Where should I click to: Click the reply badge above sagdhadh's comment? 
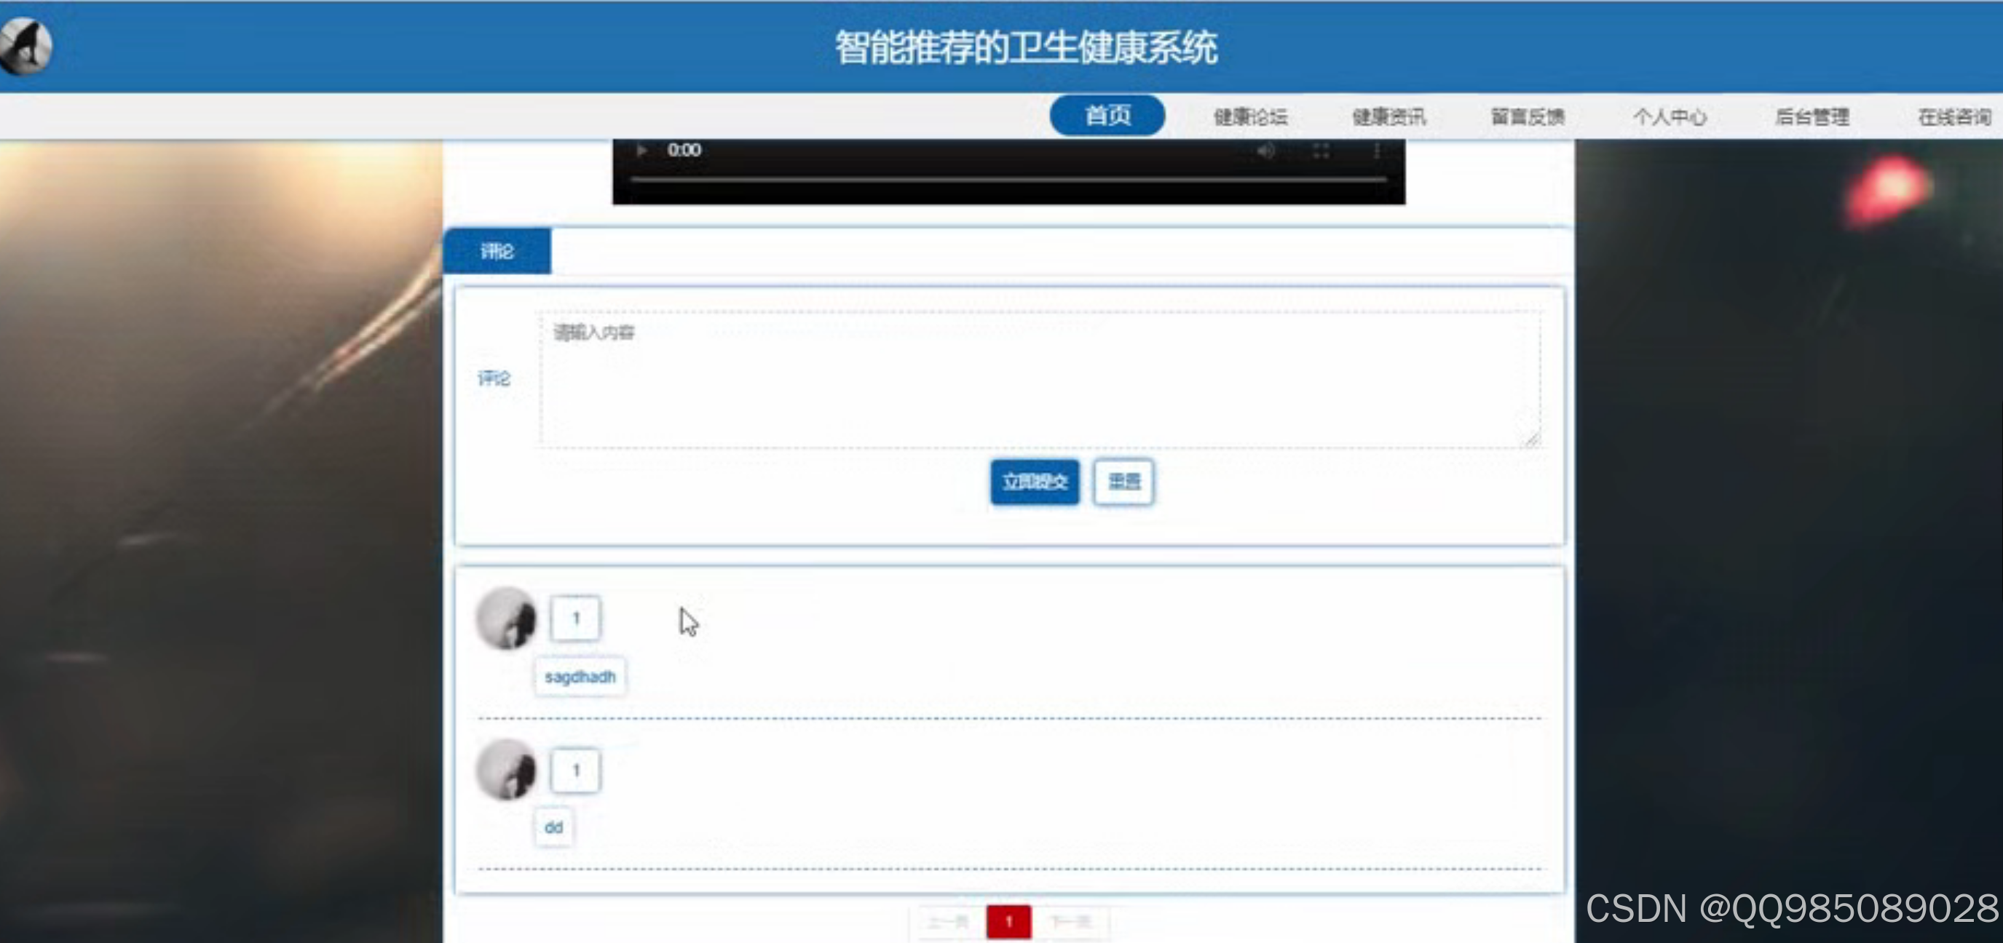[575, 618]
